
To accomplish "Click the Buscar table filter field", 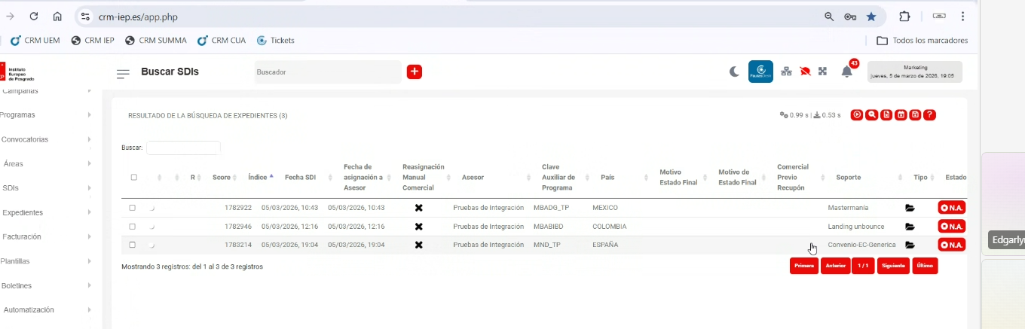I will coord(183,148).
